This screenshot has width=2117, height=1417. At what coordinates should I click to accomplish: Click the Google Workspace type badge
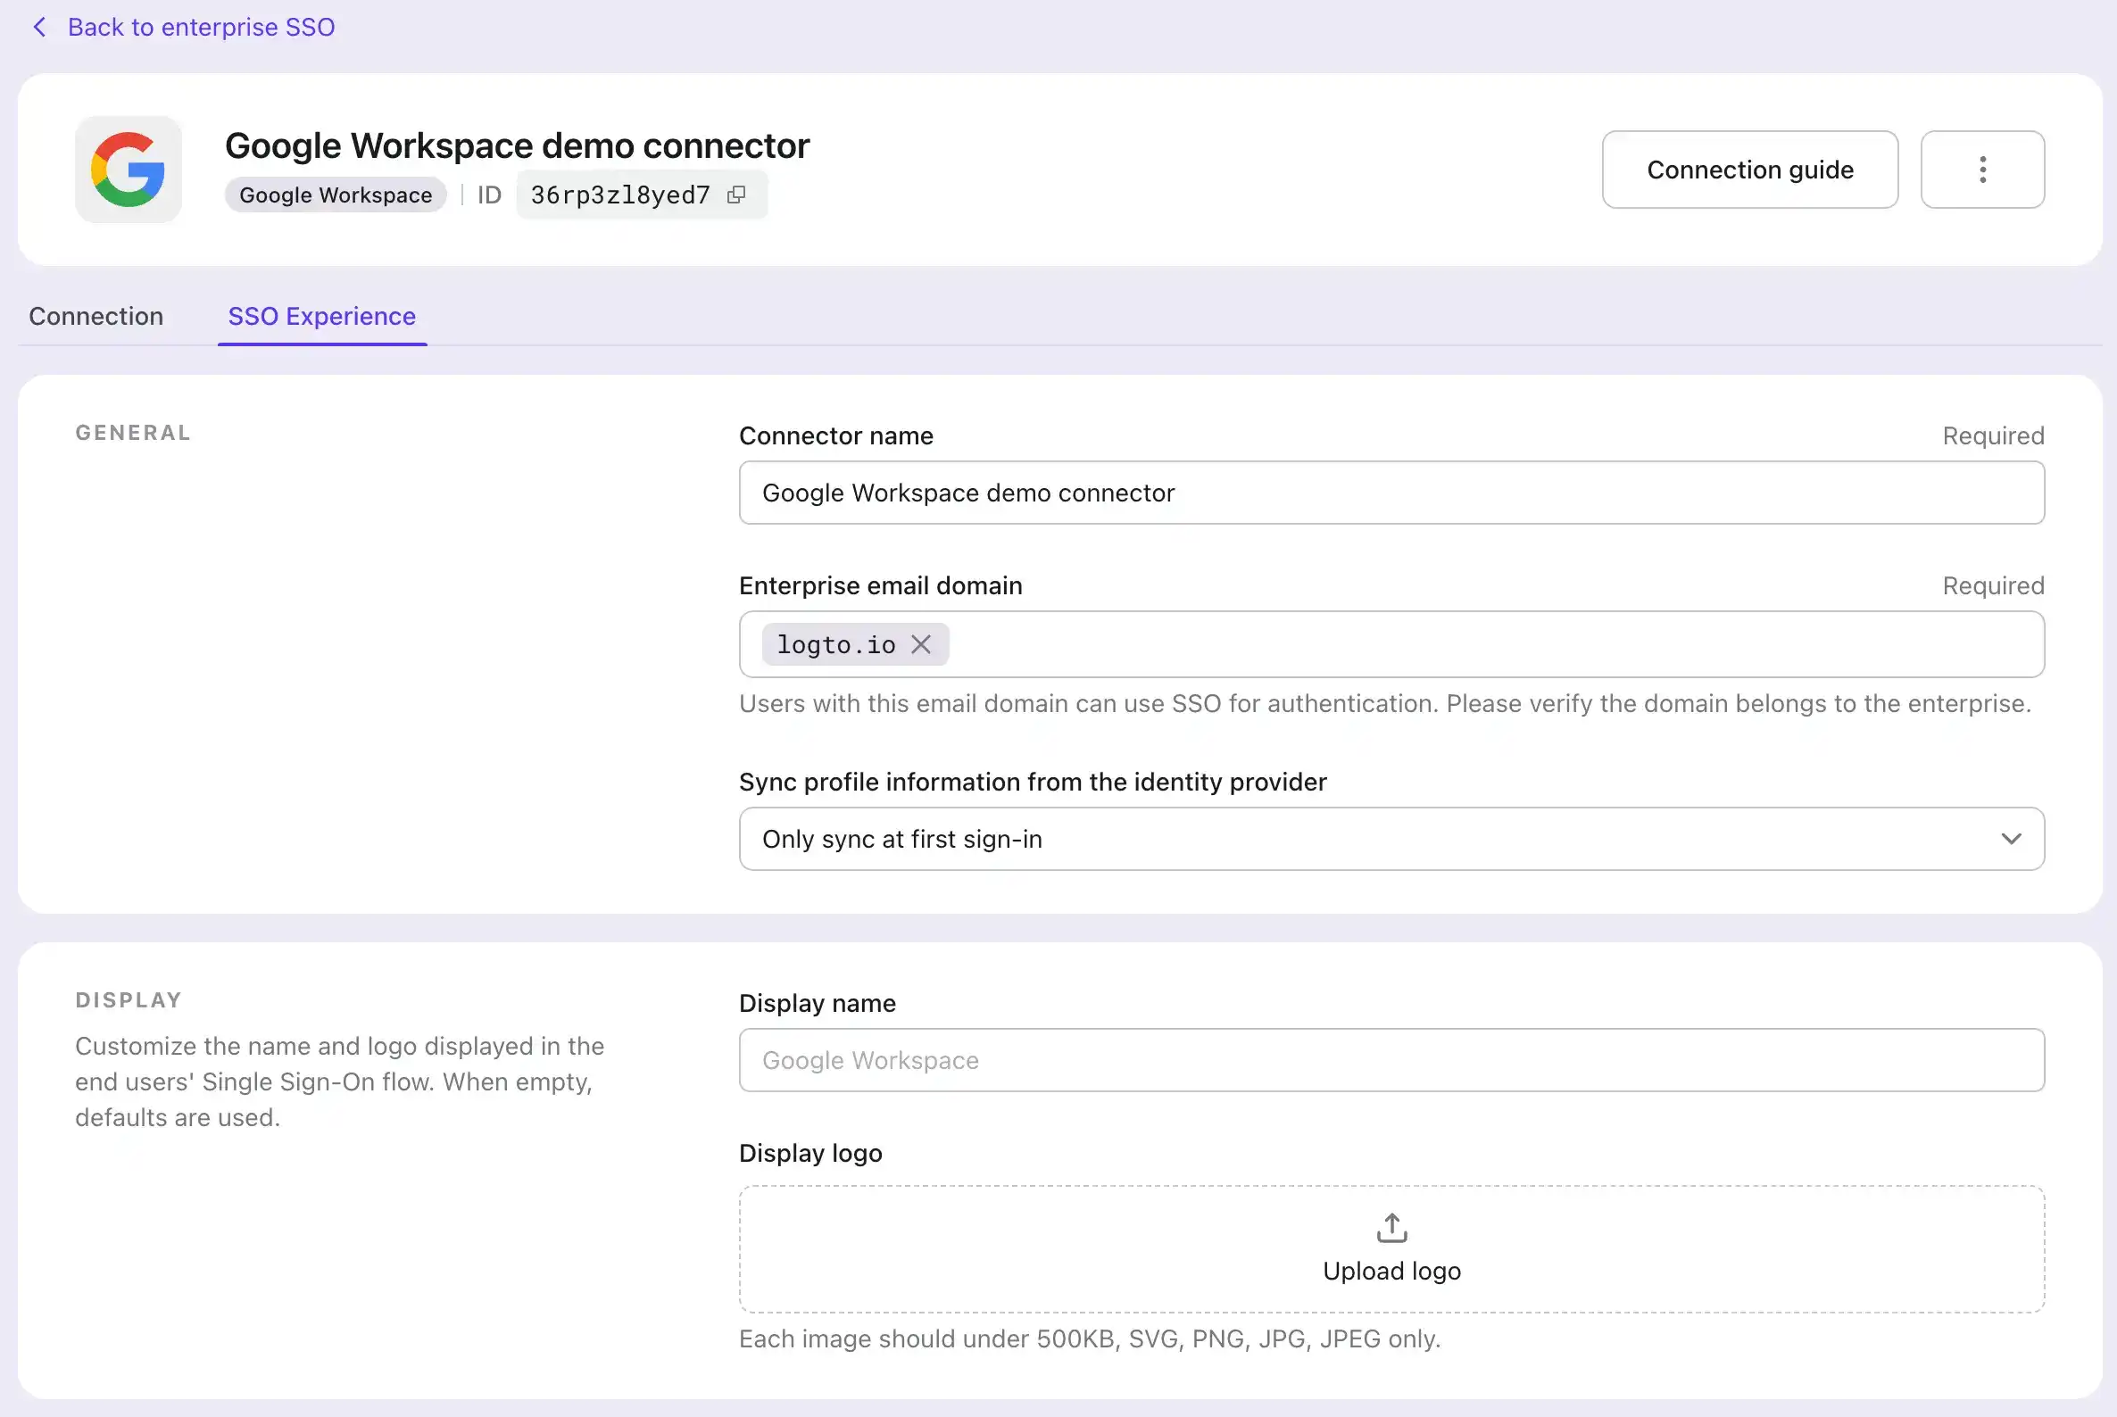pos(336,195)
